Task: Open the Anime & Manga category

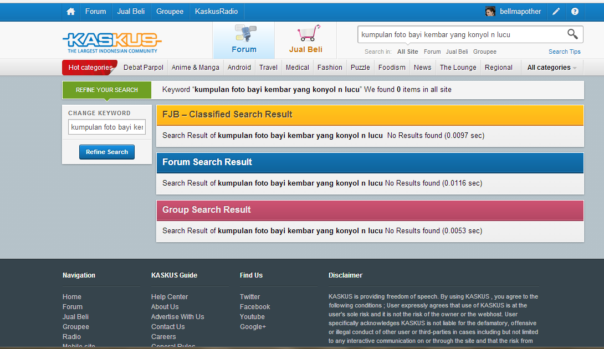Action: click(x=195, y=68)
